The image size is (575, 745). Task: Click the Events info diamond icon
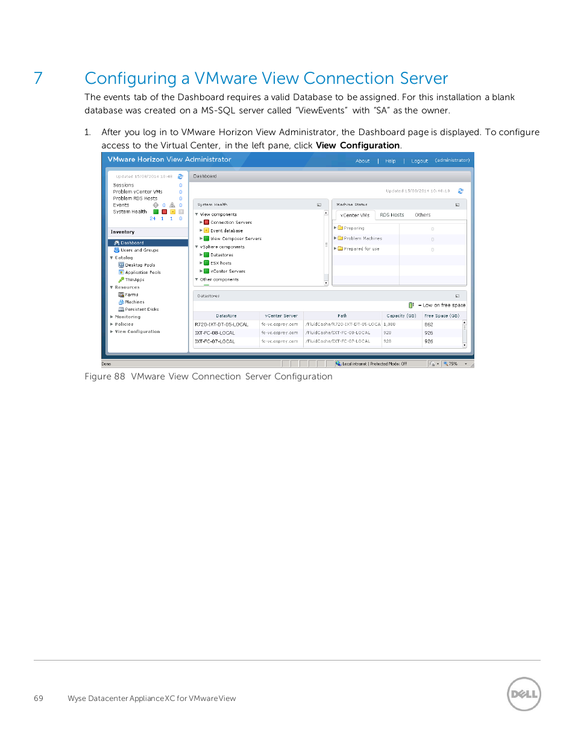pyautogui.click(x=156, y=205)
